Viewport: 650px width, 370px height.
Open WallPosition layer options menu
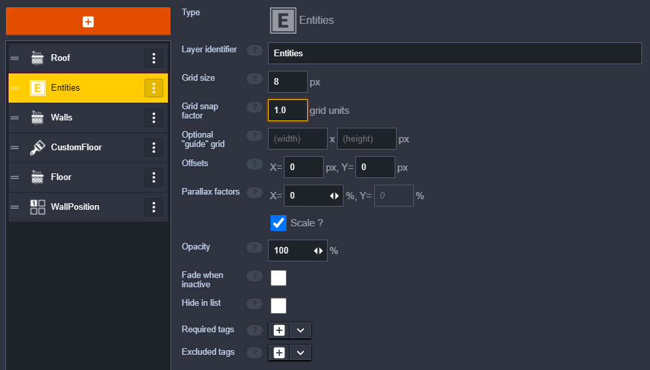154,207
